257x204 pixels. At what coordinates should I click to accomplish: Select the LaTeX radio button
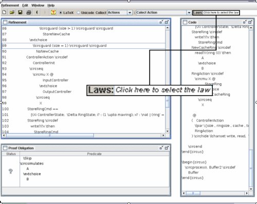coord(61,13)
